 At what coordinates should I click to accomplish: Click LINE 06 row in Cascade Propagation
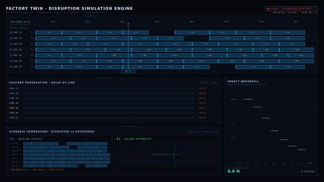click(108, 113)
